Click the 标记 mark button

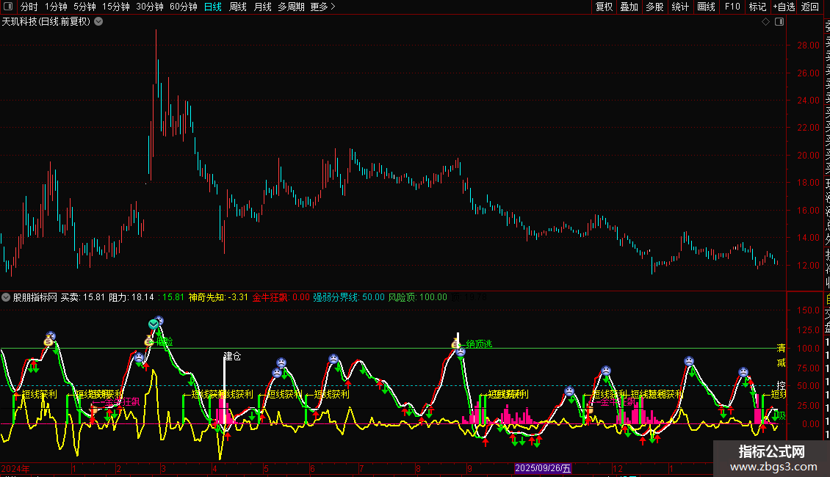click(x=757, y=7)
